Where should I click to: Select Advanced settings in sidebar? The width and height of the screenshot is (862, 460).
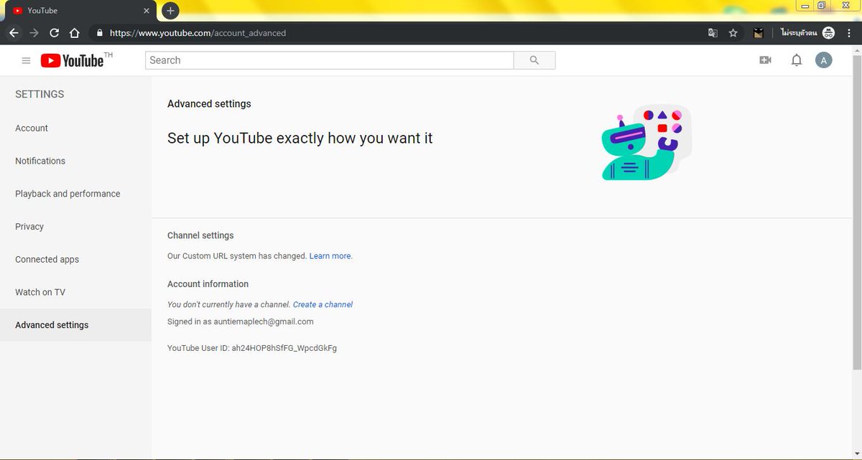coord(75,325)
